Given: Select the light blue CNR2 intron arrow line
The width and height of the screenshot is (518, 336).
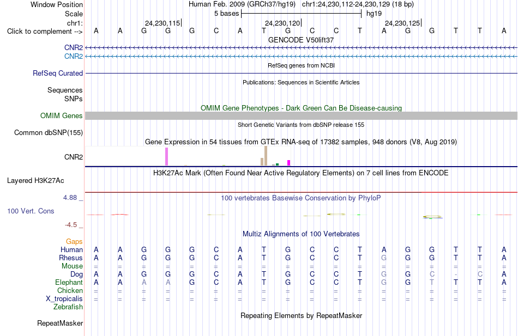Looking at the screenshot, I should pos(301,57).
